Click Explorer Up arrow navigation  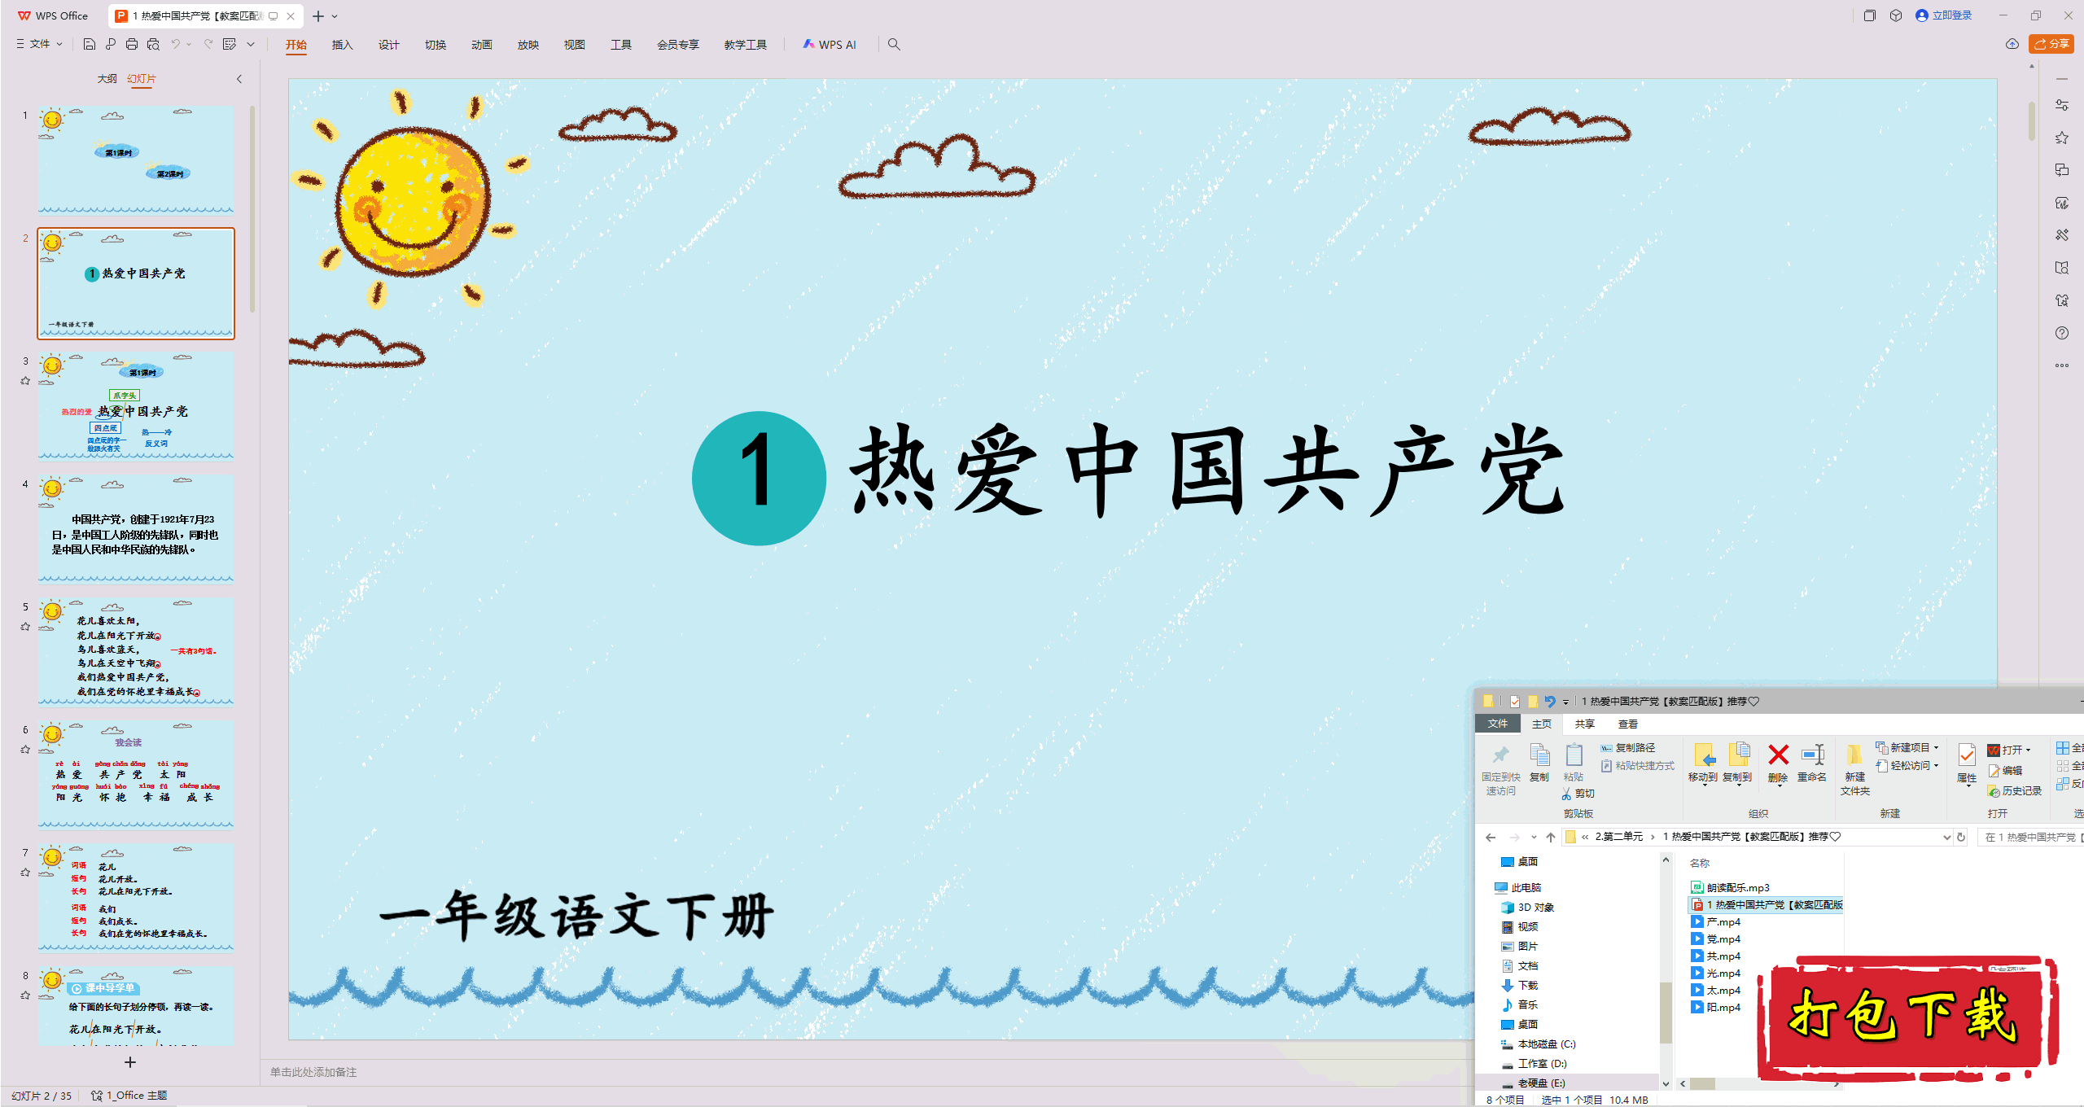(1551, 837)
